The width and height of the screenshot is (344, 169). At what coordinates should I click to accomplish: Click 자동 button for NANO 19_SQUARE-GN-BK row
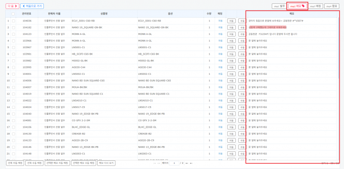click(231, 28)
